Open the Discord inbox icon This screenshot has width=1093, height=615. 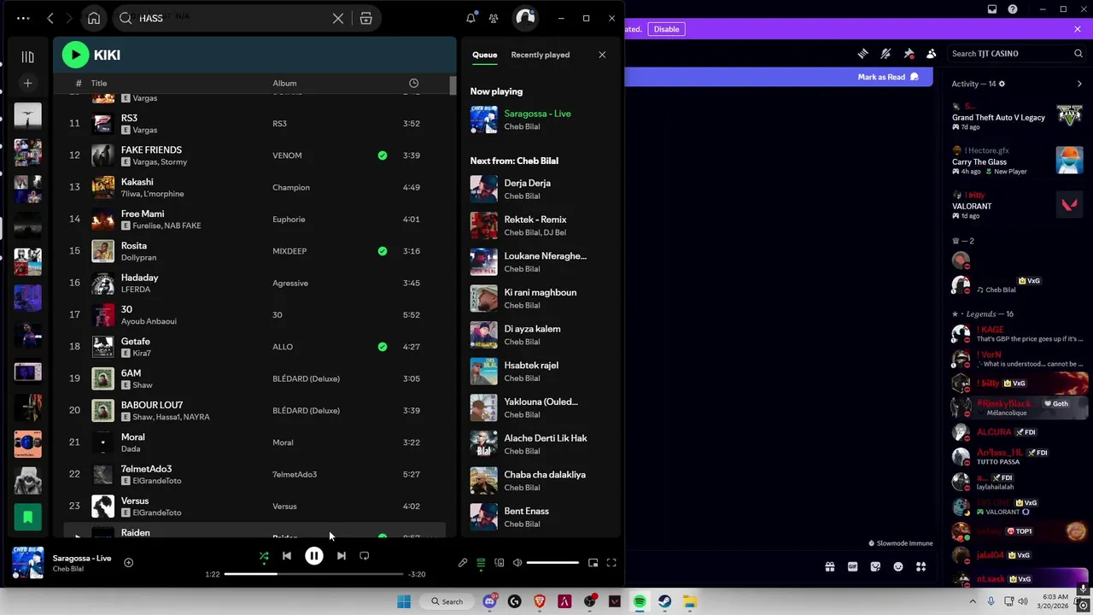[x=991, y=9]
